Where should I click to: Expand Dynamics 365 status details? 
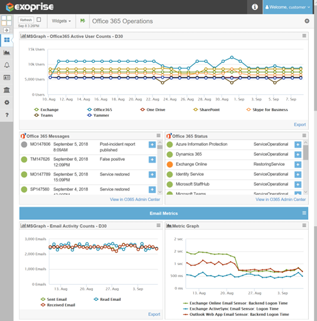(298, 155)
